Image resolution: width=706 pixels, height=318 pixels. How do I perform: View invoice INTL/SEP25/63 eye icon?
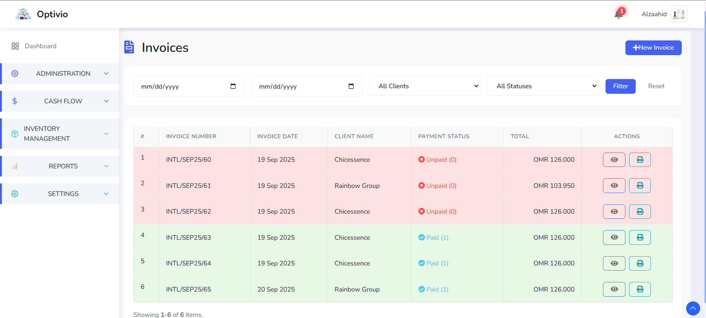coord(614,237)
